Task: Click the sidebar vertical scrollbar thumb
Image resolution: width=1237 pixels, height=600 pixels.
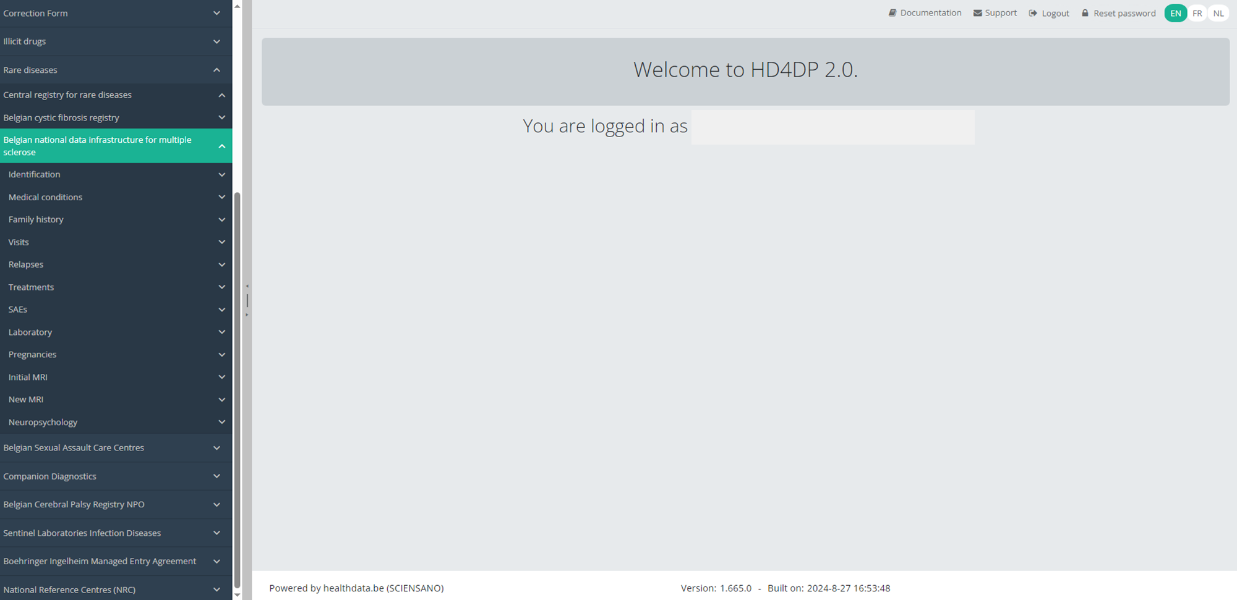Action: pos(237,389)
